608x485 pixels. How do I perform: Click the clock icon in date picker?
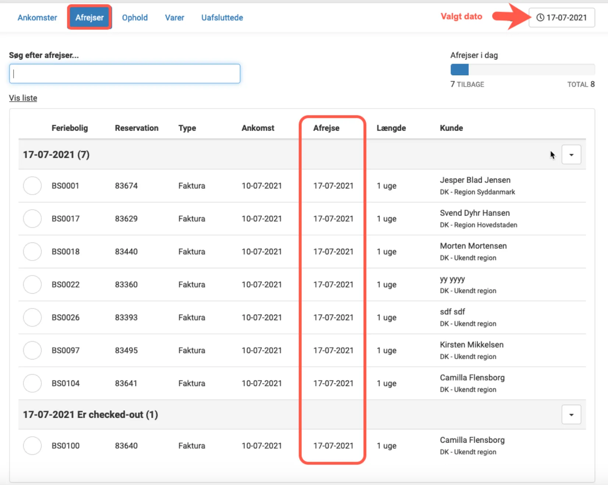540,18
